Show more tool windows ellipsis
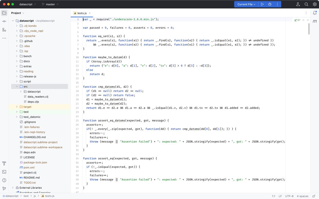This screenshot has height=199, width=319. pos(4,38)
